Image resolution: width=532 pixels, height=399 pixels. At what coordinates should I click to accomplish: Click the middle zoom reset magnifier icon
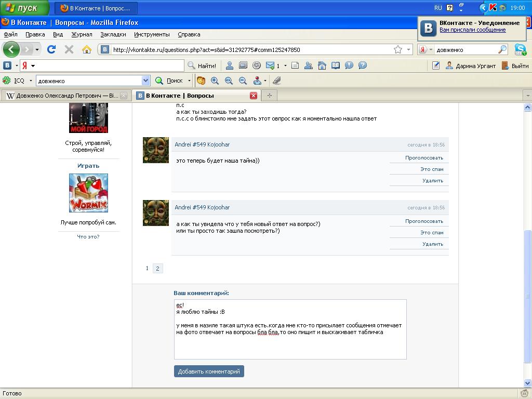point(229,81)
